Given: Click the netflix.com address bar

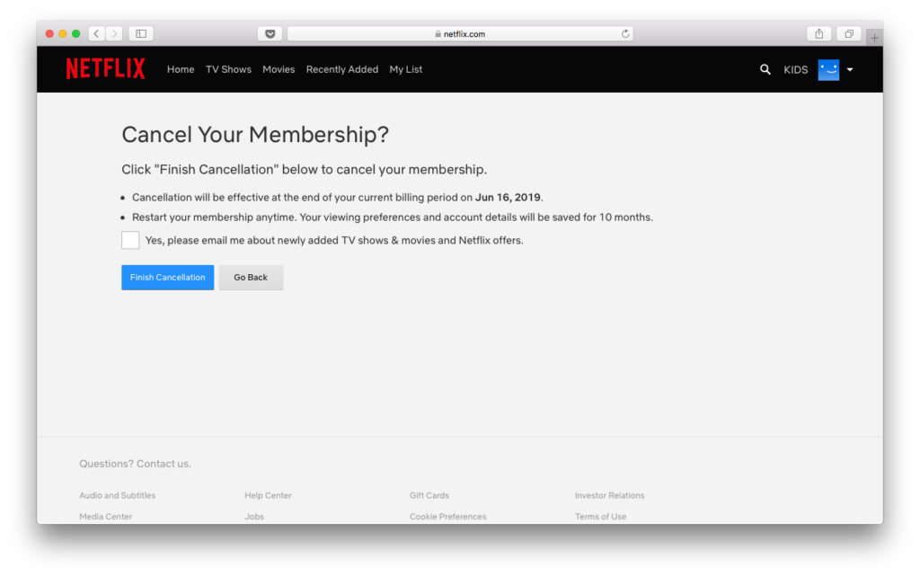Looking at the screenshot, I should pyautogui.click(x=460, y=34).
